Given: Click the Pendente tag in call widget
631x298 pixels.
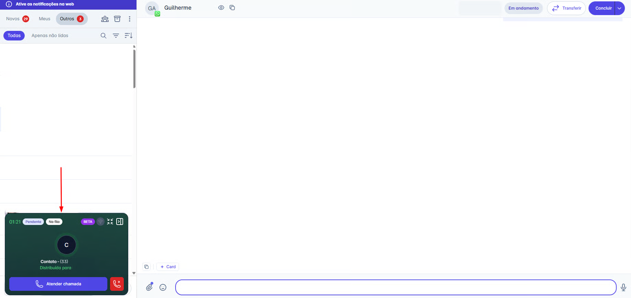Looking at the screenshot, I should coord(33,222).
